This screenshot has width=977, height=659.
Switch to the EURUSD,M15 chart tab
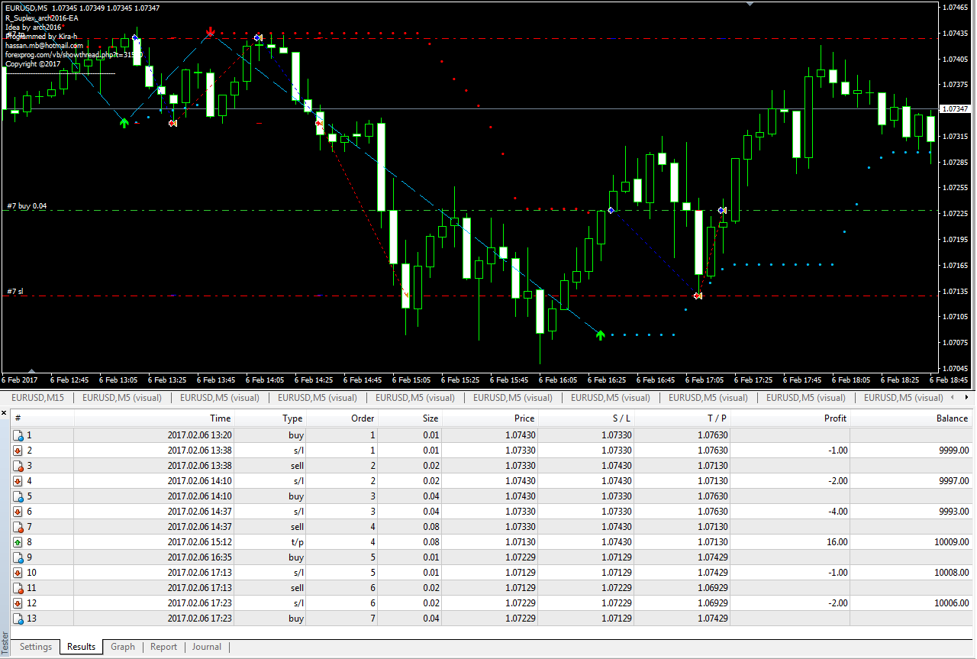click(x=37, y=398)
